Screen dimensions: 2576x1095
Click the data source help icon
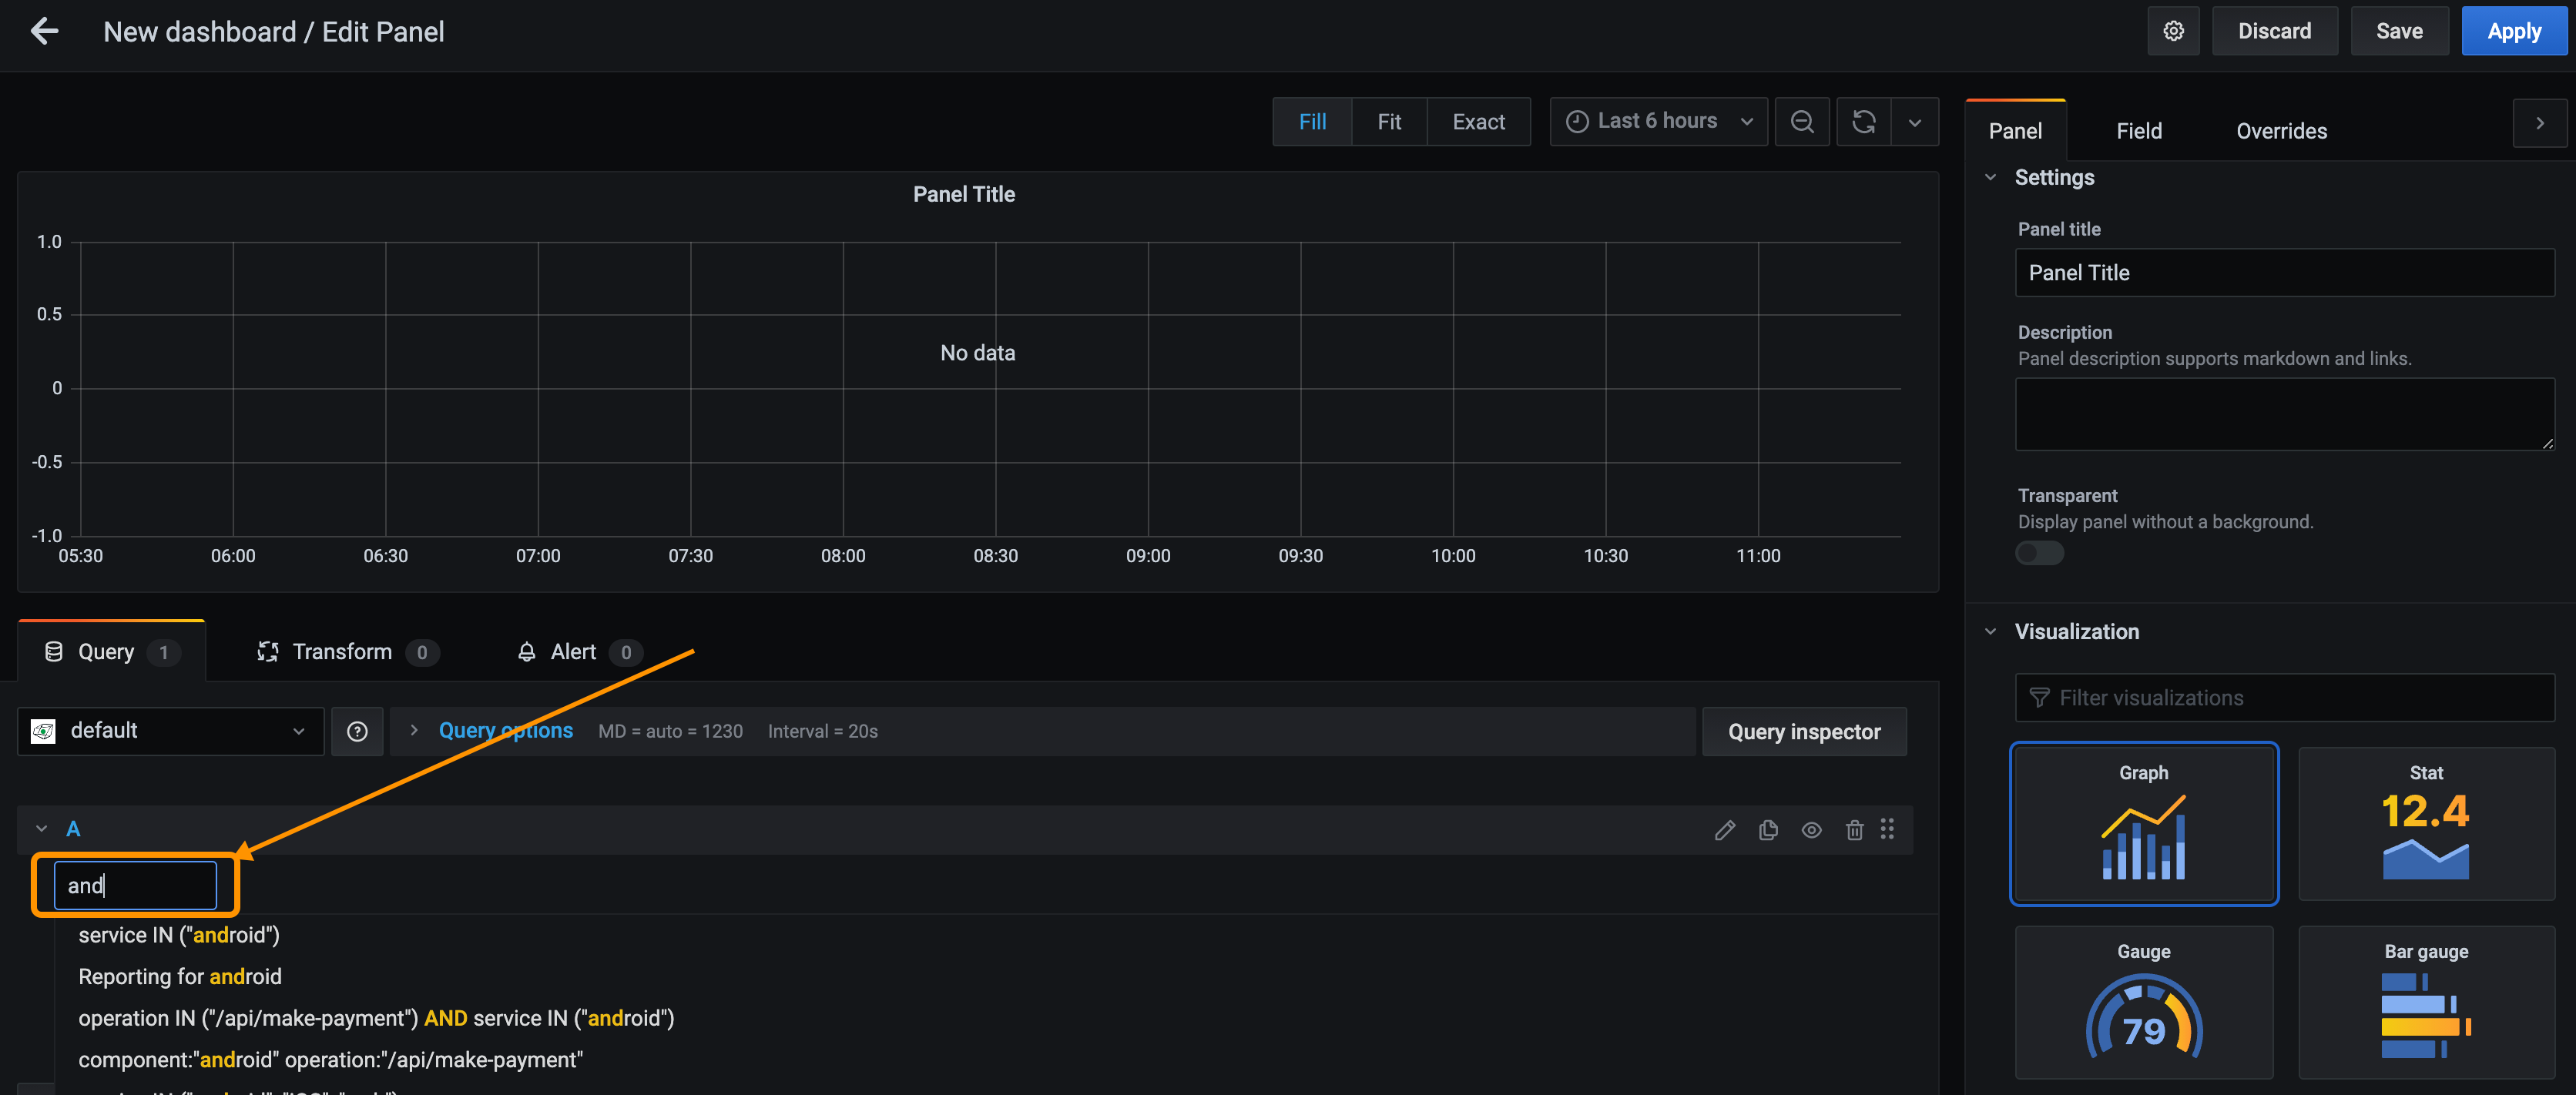point(357,731)
